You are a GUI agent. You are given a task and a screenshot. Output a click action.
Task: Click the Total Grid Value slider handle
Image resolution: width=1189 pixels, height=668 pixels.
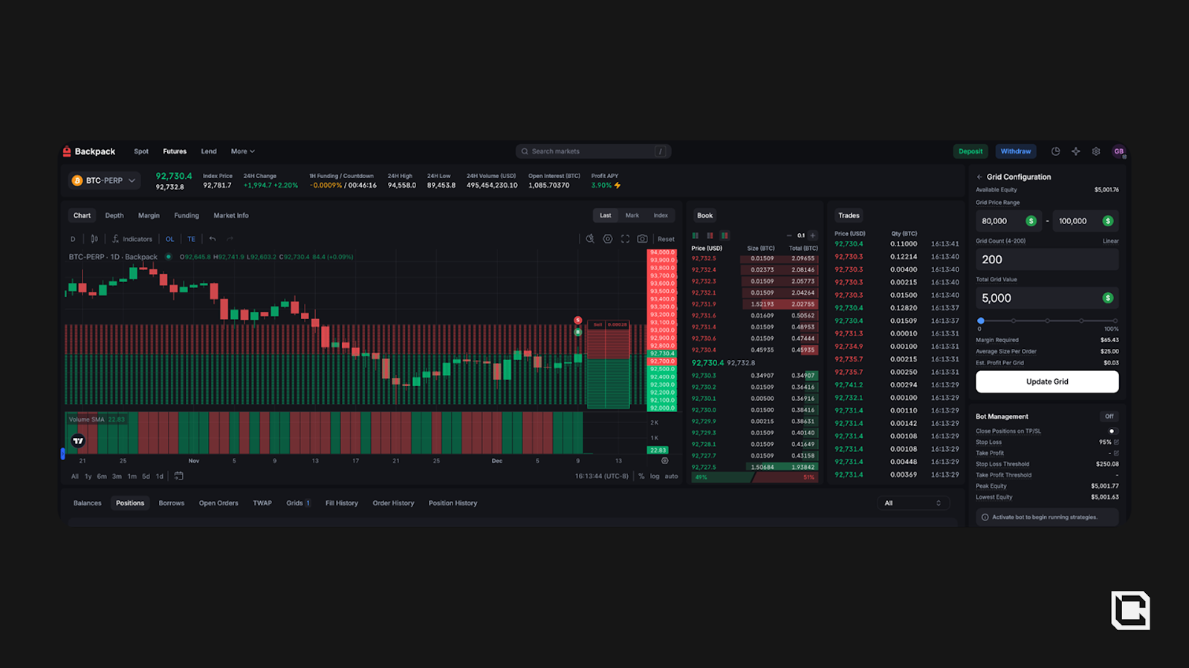tap(981, 321)
